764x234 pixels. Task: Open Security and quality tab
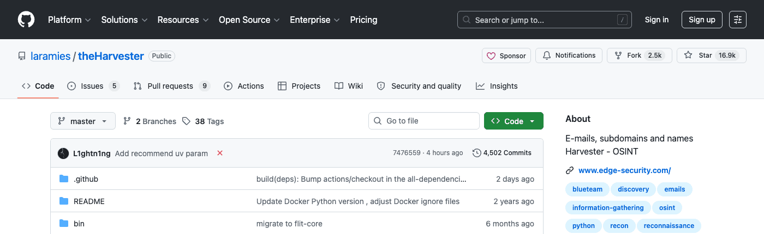[419, 86]
